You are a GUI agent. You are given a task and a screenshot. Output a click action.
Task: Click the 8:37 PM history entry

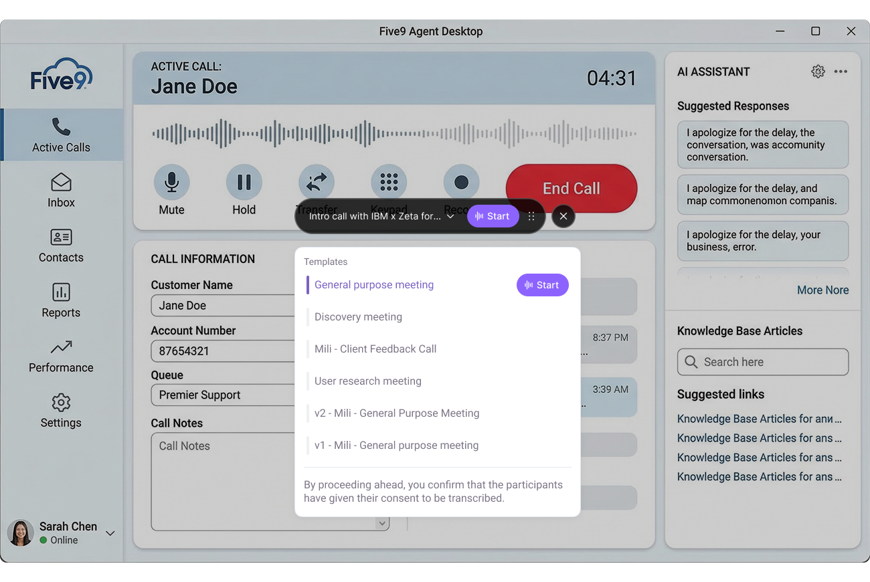[x=609, y=345]
